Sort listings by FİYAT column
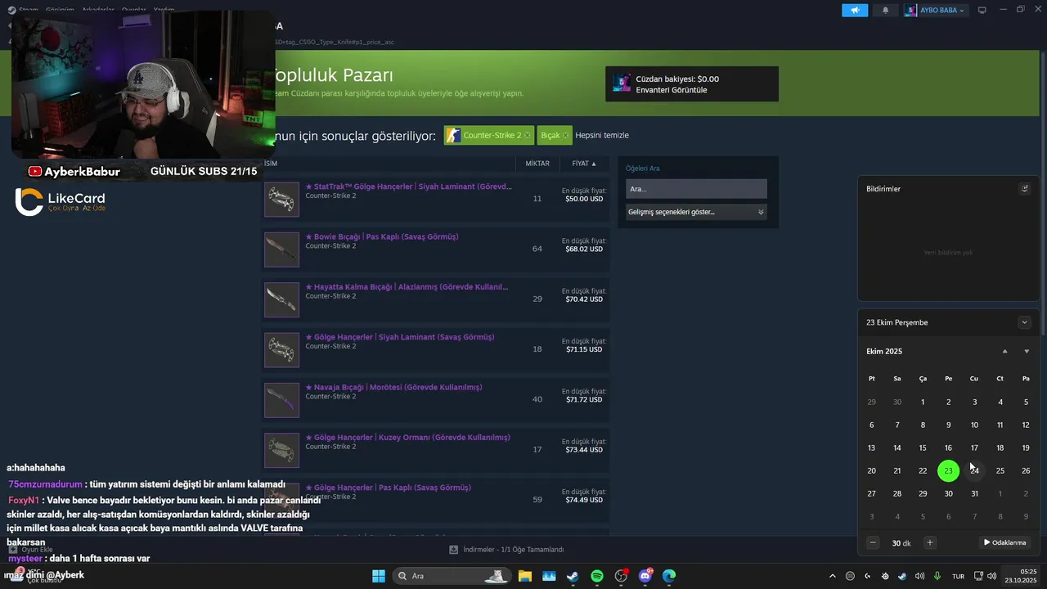The image size is (1047, 589). [584, 164]
